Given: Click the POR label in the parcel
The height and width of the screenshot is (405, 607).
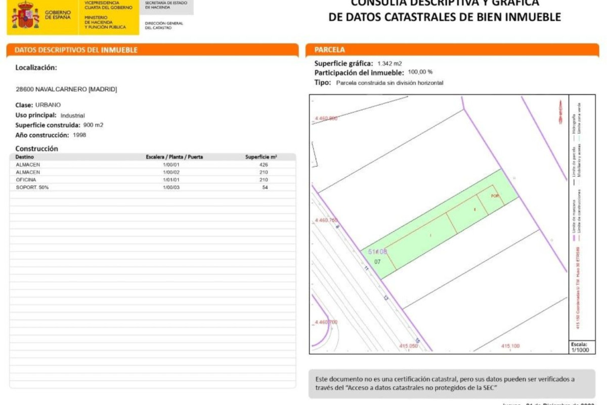Looking at the screenshot, I should click(495, 195).
